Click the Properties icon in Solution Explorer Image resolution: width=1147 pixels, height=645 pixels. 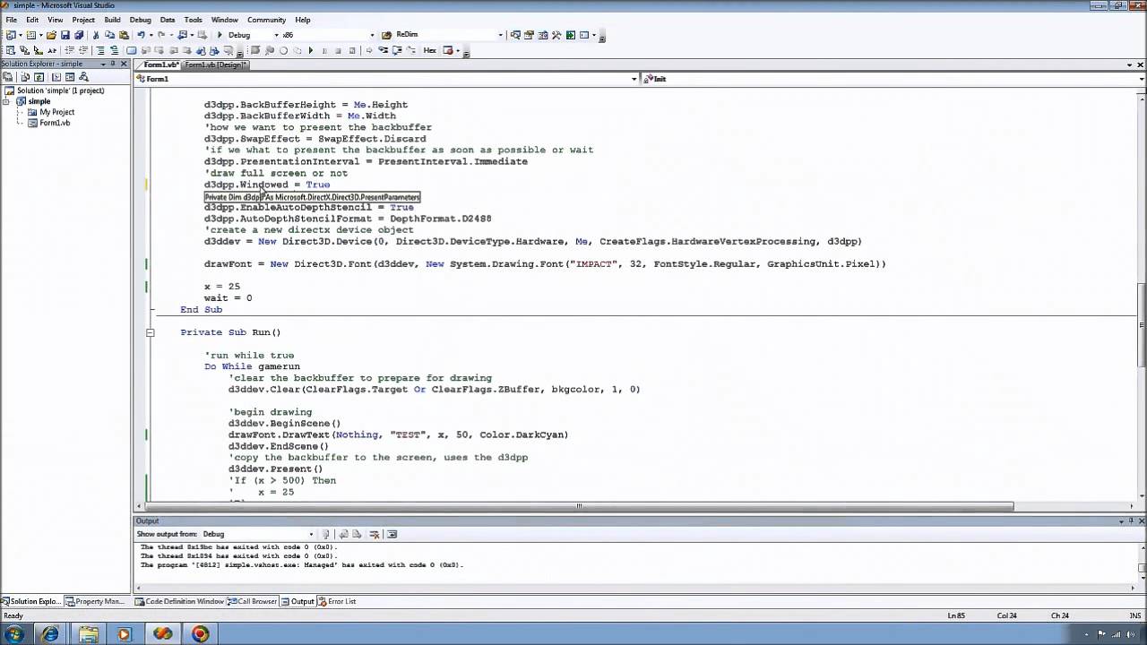7,77
